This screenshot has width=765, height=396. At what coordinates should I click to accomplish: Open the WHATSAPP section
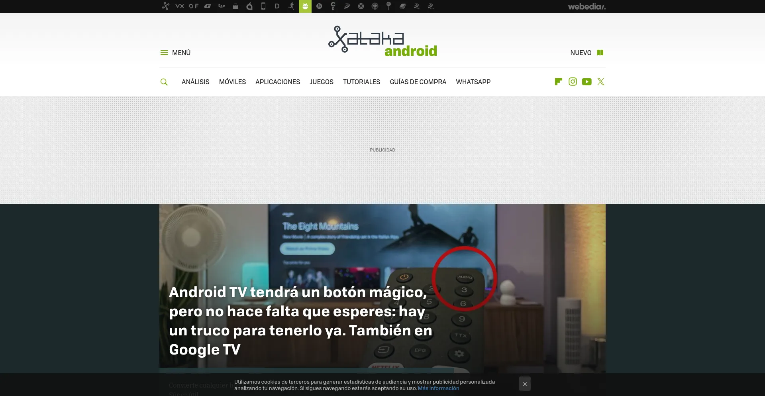pyautogui.click(x=473, y=82)
